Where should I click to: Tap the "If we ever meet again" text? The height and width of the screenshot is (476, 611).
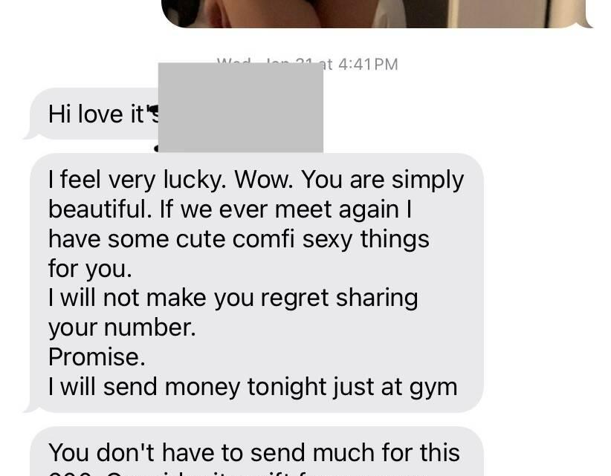click(285, 209)
